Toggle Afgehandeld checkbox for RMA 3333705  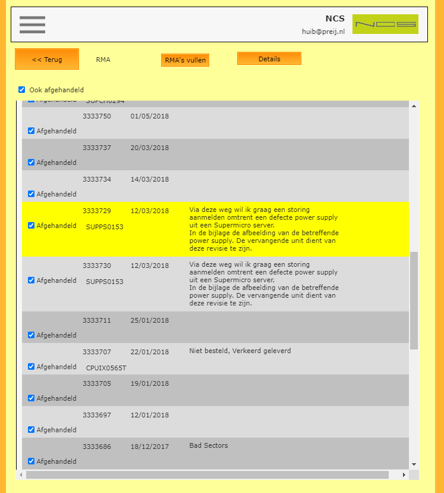pos(31,398)
